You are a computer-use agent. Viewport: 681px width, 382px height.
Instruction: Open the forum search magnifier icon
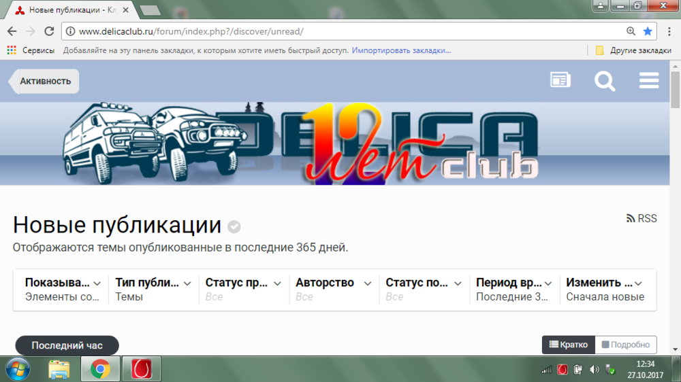[x=604, y=81]
